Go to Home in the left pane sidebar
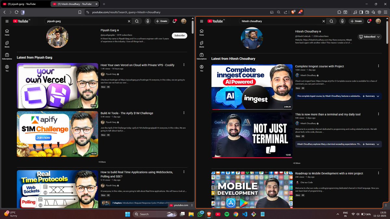 tap(7, 32)
